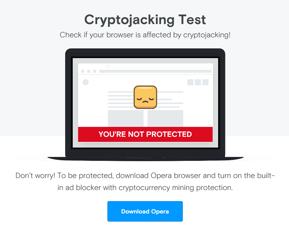Click the third gray dot in mock browser toolbar
The height and width of the screenshot is (230, 289).
click(95, 71)
